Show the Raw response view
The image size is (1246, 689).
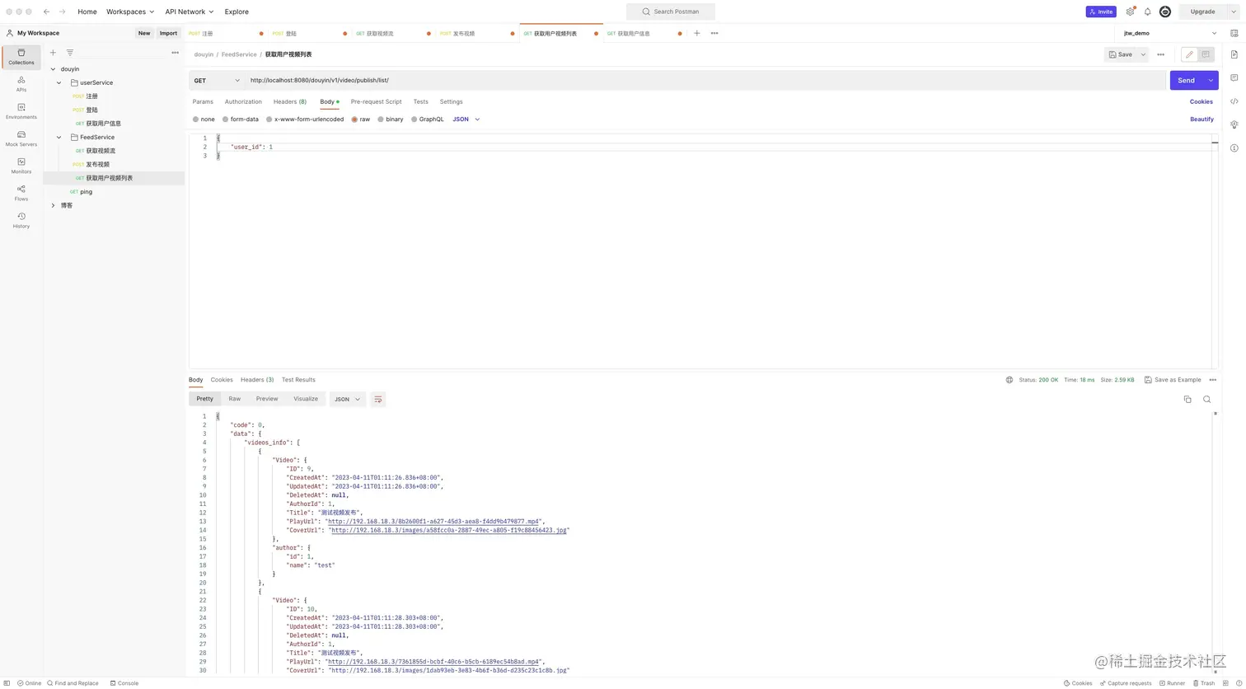pyautogui.click(x=235, y=399)
